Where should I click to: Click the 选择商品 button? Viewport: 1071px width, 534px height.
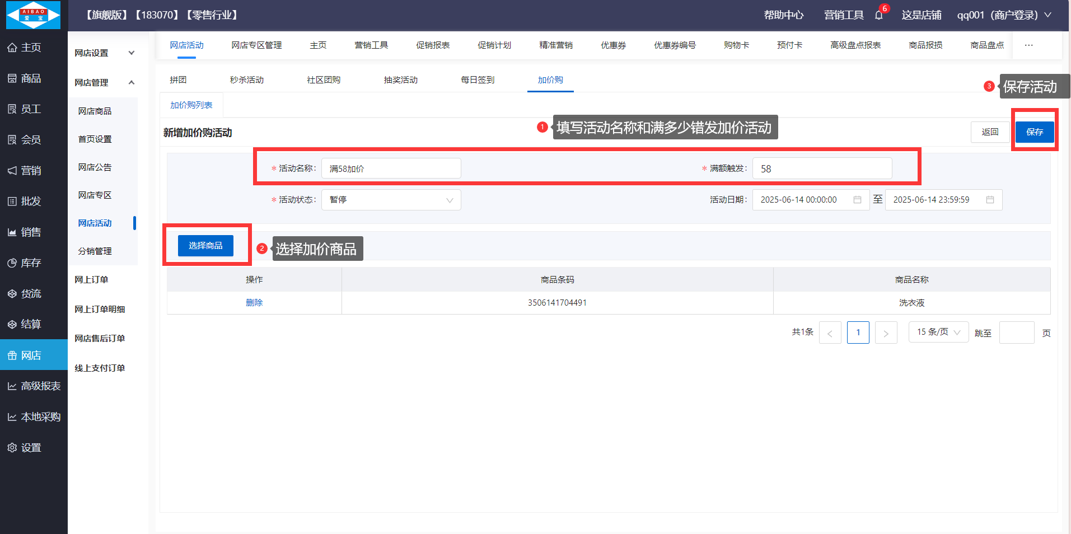click(x=205, y=246)
